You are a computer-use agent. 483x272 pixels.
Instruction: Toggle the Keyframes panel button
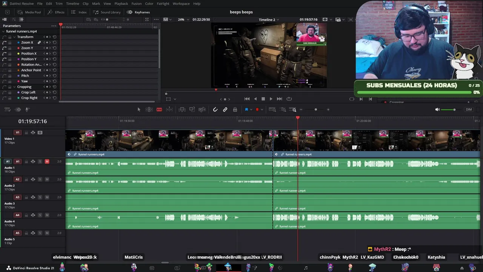(x=138, y=12)
